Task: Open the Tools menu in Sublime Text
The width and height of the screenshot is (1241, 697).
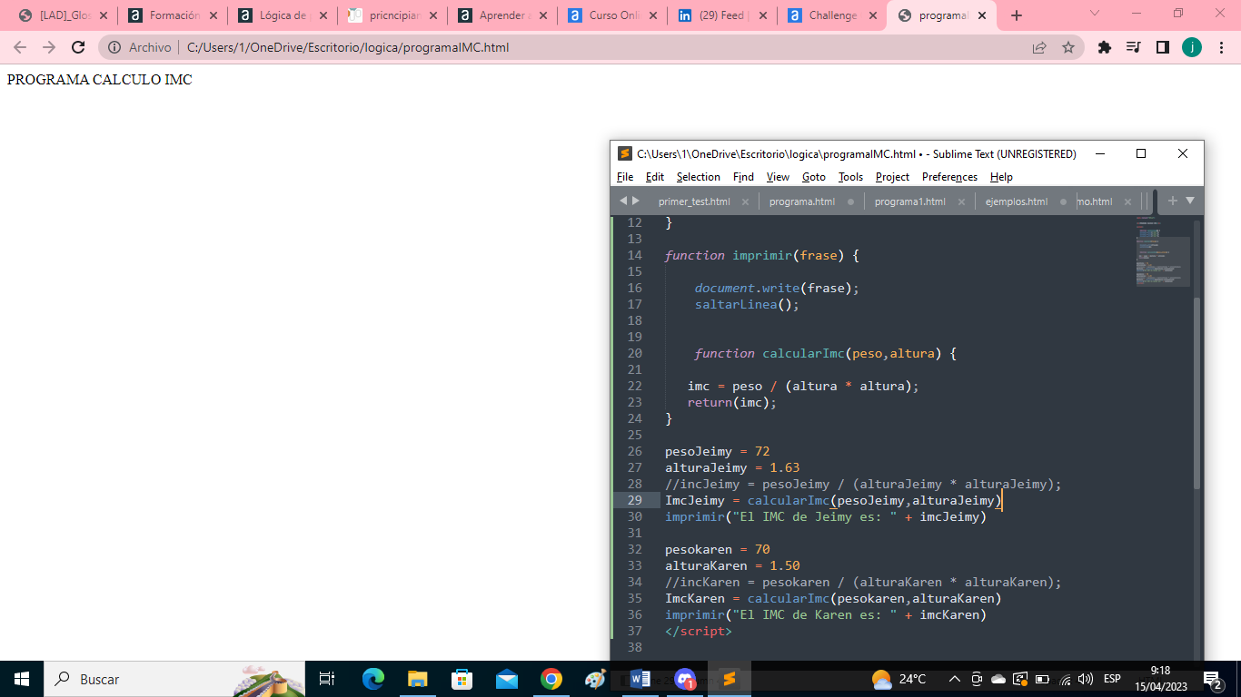Action: 850,177
